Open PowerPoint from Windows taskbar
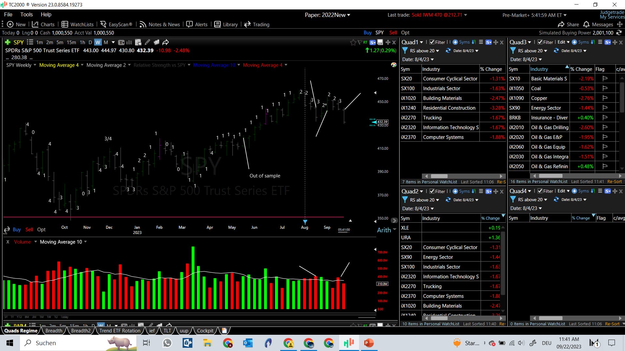Viewport: 625px width, 351px height. pos(368,343)
